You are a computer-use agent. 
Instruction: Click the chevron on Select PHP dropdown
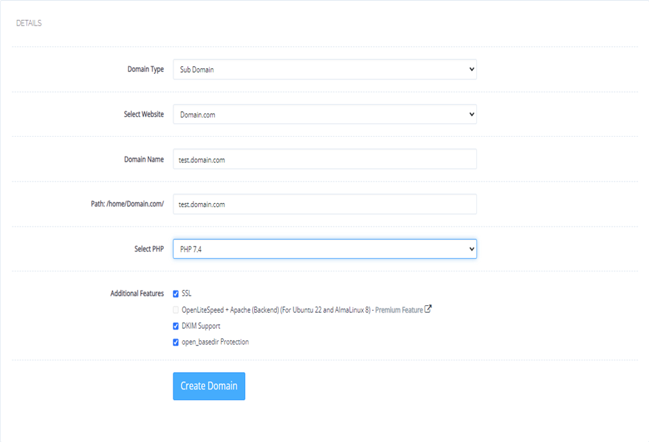(x=469, y=249)
